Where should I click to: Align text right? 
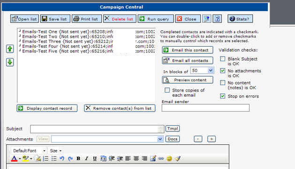point(144,159)
